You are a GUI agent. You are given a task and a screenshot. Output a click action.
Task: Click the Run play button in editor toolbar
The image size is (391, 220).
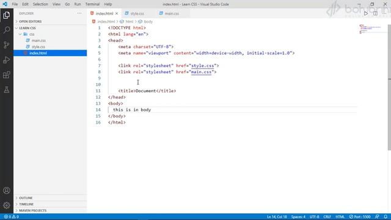pos(366,13)
